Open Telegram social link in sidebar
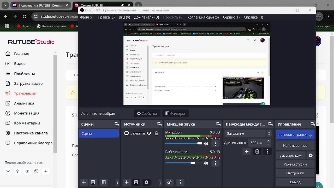Viewport: 334px width, 188px height. pos(27,171)
